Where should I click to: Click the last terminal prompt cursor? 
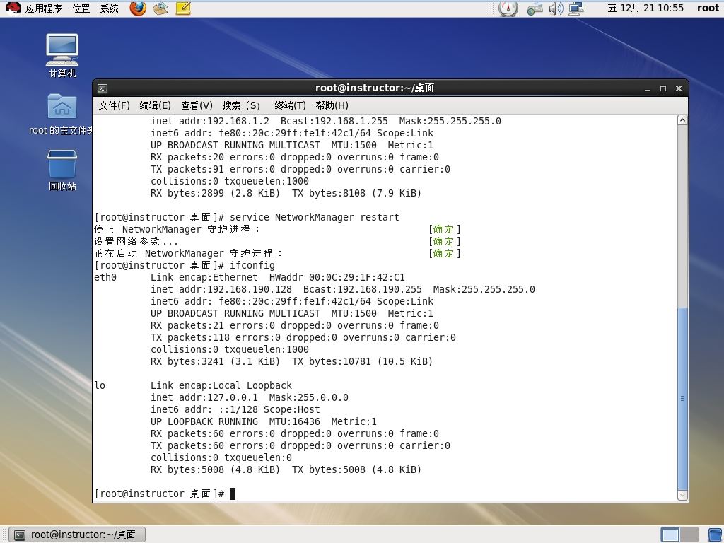pos(232,494)
